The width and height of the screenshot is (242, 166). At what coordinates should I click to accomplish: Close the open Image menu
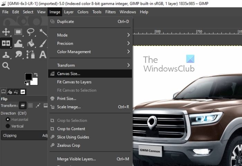55,12
